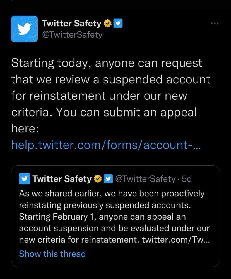Click the blue Twitter affiliation badge in the tweet header
231x279 pixels.
[x=119, y=24]
